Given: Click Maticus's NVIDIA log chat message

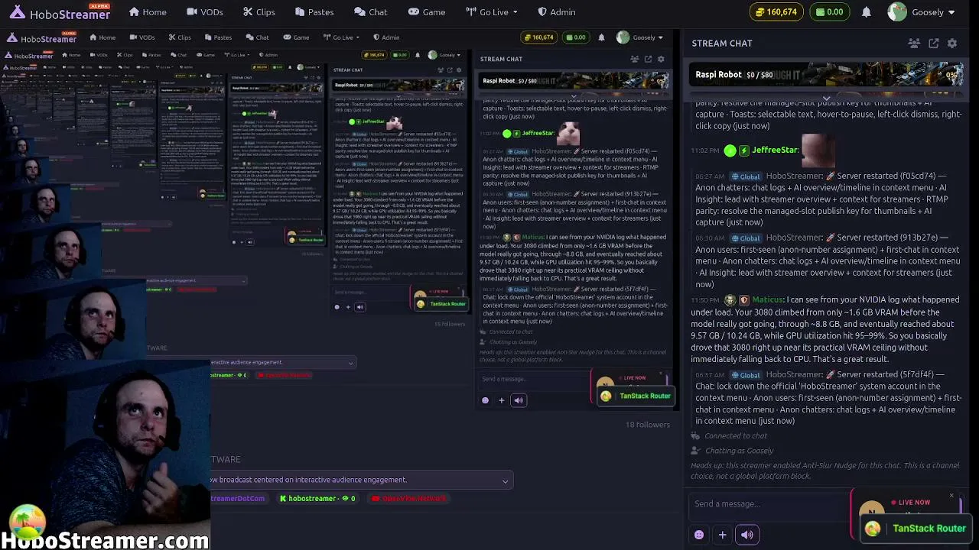Looking at the screenshot, I should tap(825, 329).
